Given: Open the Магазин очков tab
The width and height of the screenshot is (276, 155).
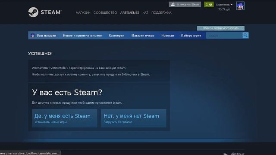Looking at the screenshot, I should (143, 35).
